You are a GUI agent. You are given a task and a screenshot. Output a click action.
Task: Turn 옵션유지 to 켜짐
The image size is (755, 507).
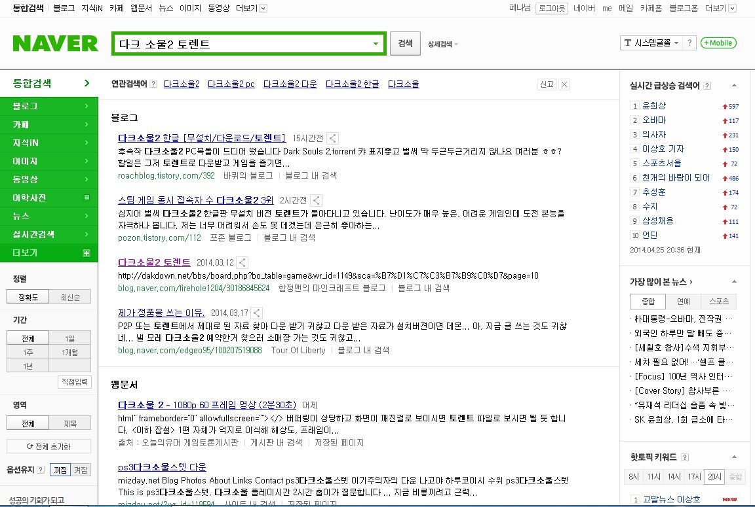[x=81, y=470]
